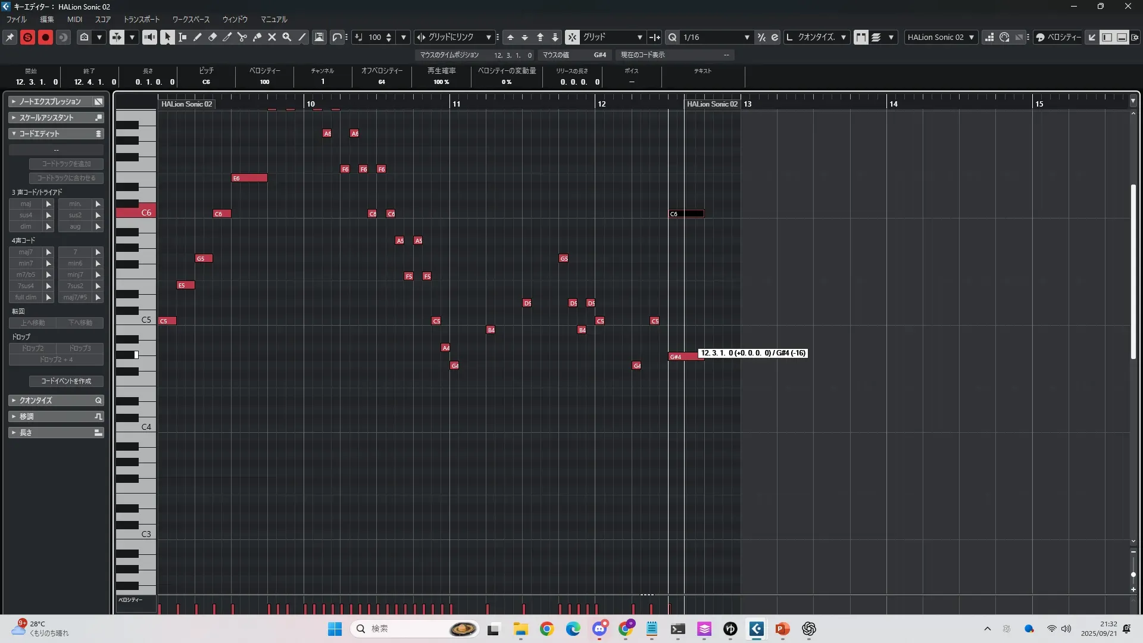Click the Object Selection arrow tool
This screenshot has width=1143, height=643.
[168, 37]
